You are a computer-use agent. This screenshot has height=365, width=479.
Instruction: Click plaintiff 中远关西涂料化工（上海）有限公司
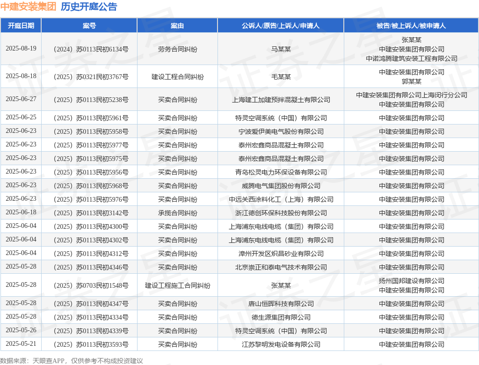pyautogui.click(x=281, y=199)
